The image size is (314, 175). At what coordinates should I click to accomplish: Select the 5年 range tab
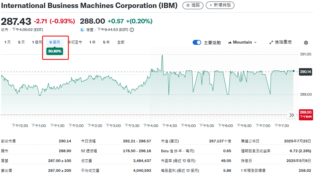[106, 42]
